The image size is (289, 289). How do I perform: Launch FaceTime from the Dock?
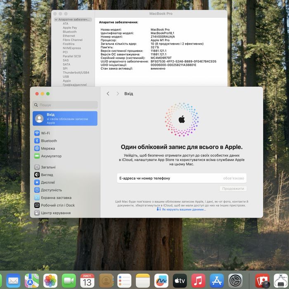[x=69, y=281]
